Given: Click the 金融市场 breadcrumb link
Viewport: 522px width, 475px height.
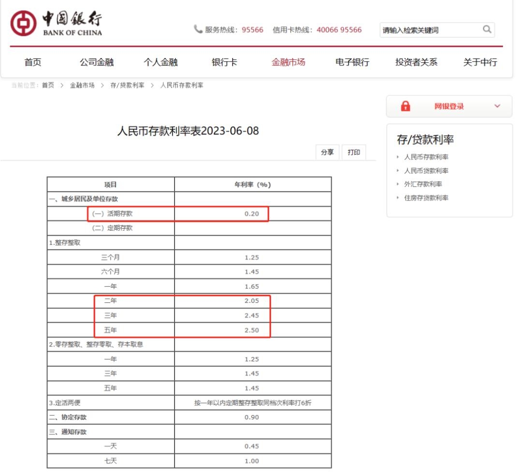Looking at the screenshot, I should pos(82,85).
